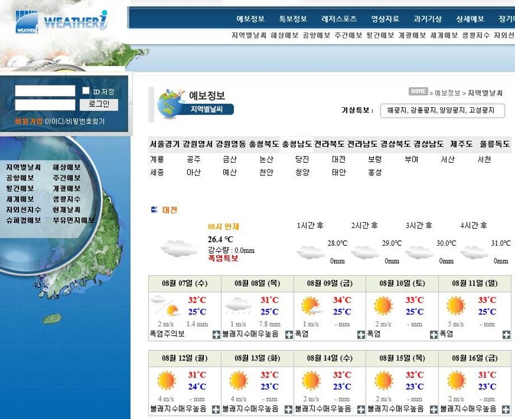Open 주간예보 in the top submenu bar
This screenshot has height=419, width=515.
pos(348,35)
